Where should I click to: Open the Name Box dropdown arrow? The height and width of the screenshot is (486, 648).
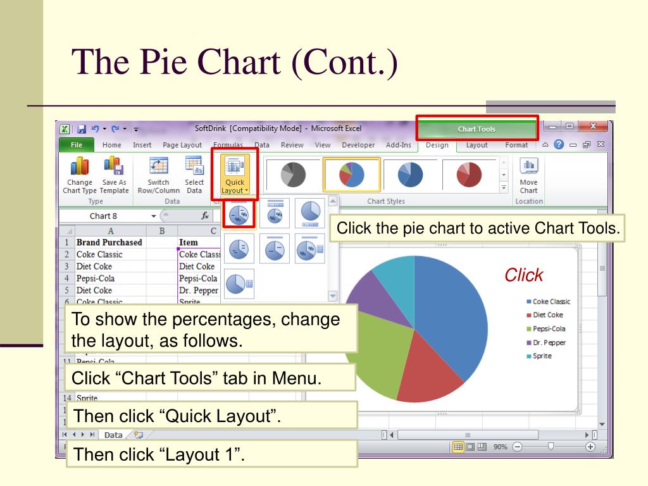(154, 216)
